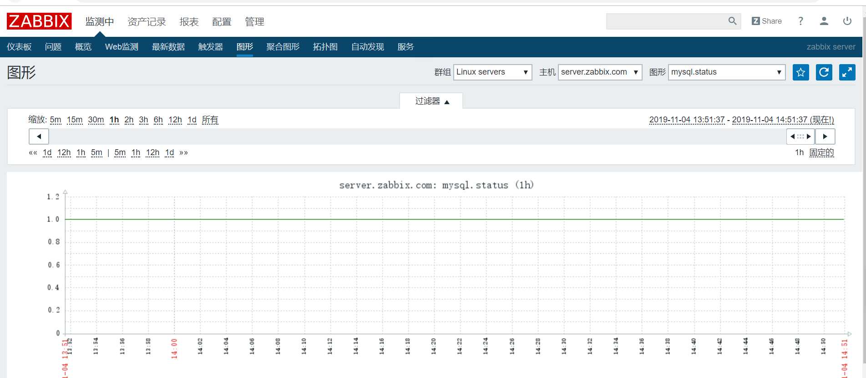Set zoom to 3h
The width and height of the screenshot is (866, 378).
click(143, 120)
